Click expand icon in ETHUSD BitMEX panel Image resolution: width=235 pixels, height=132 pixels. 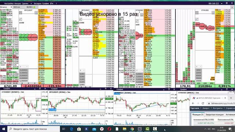[x=197, y=13]
